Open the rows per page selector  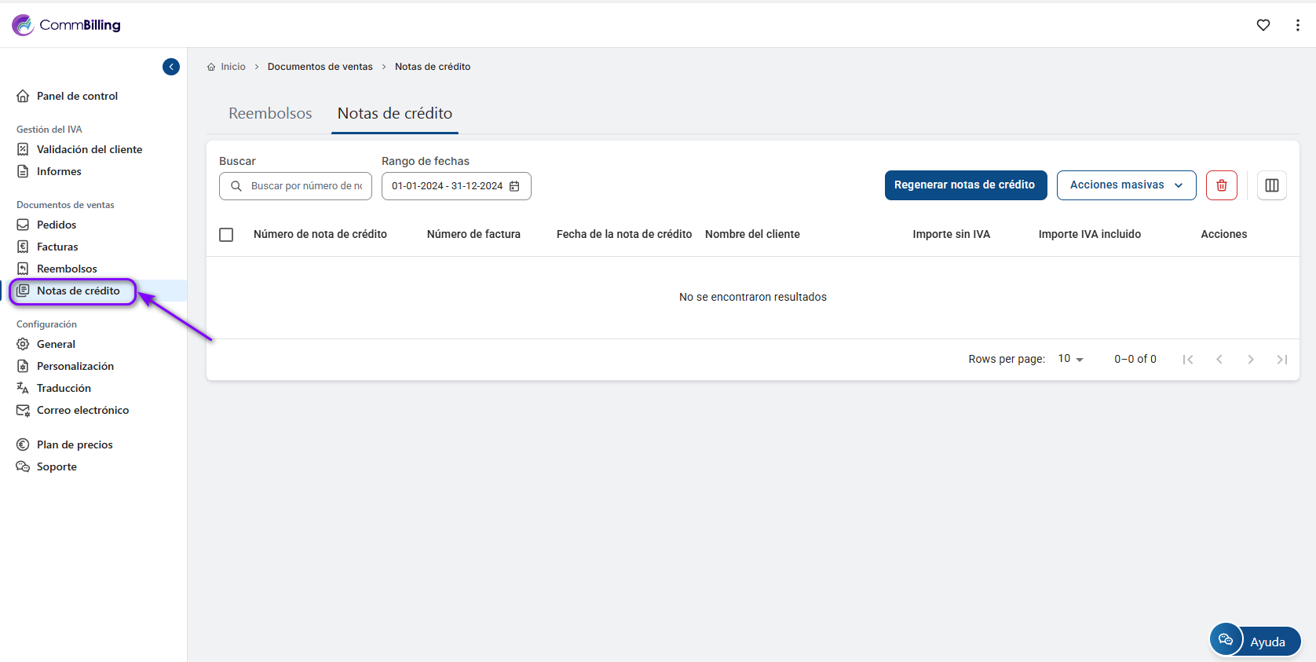click(x=1070, y=359)
